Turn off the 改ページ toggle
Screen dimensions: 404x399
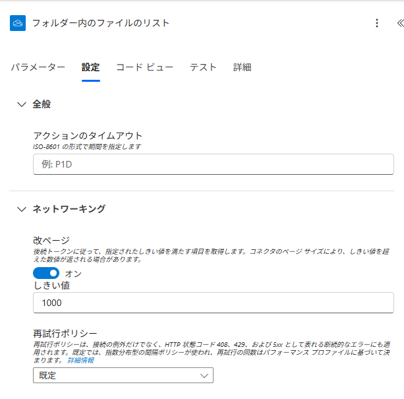tap(46, 273)
